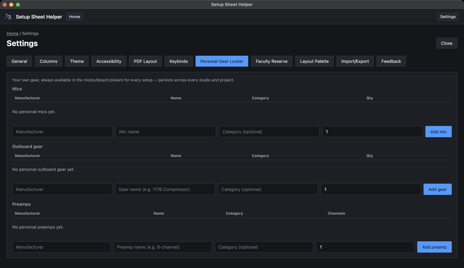Click the Channels column header in Preamps
Screen dimensions: 464x268
click(x=336, y=213)
